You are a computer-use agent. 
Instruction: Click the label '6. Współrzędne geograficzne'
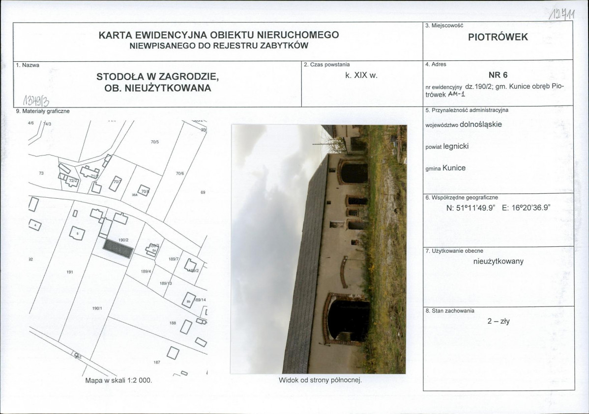[462, 198]
